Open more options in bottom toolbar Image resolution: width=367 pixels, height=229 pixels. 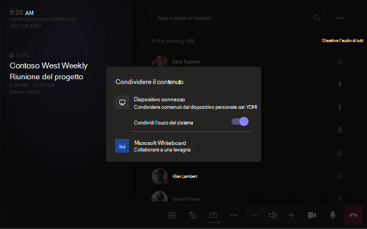pos(234,215)
